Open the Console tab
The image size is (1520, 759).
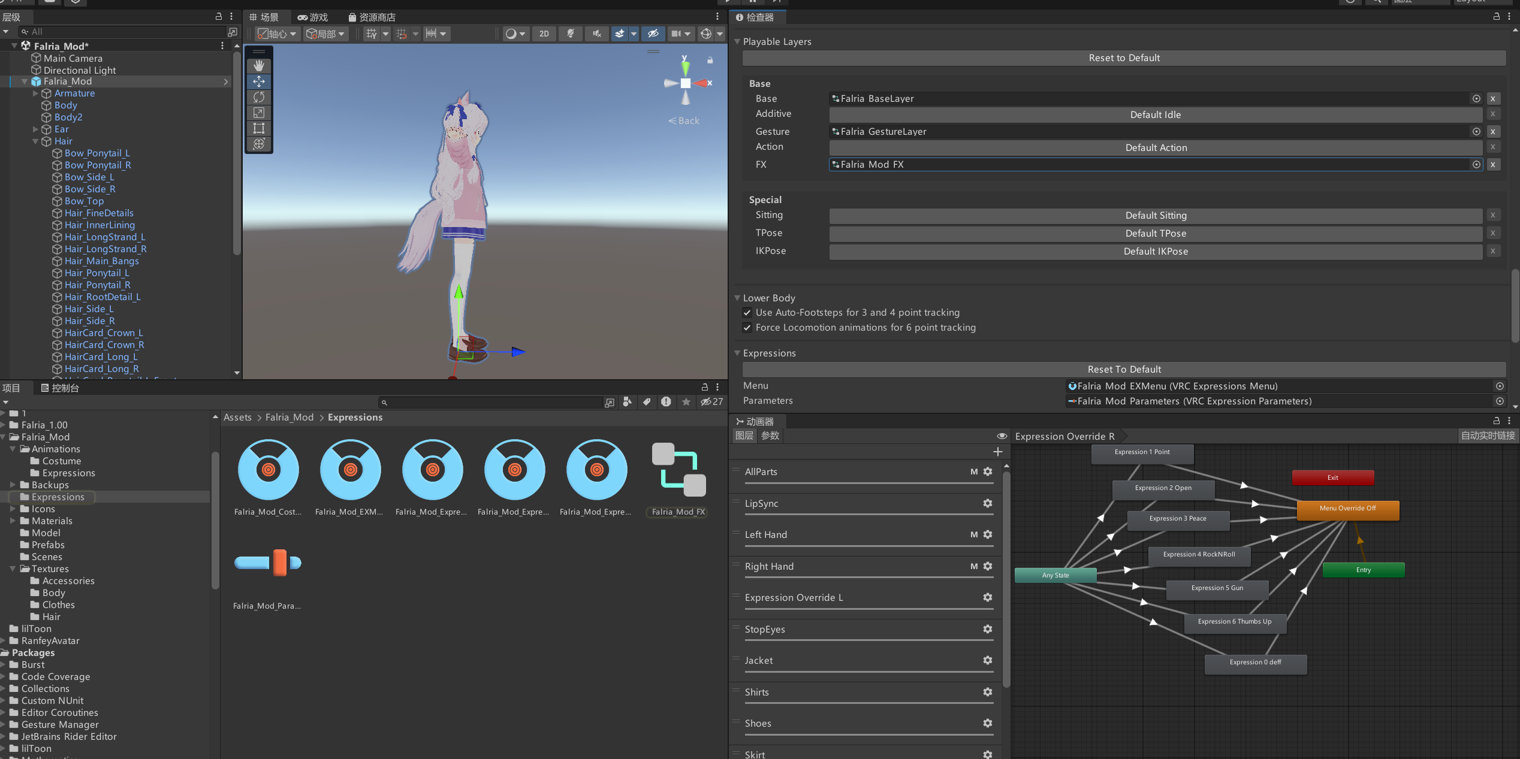click(60, 388)
